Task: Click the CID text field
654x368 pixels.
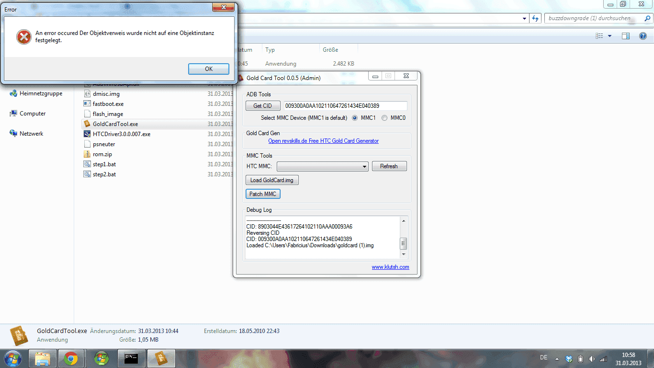Action: (345, 106)
